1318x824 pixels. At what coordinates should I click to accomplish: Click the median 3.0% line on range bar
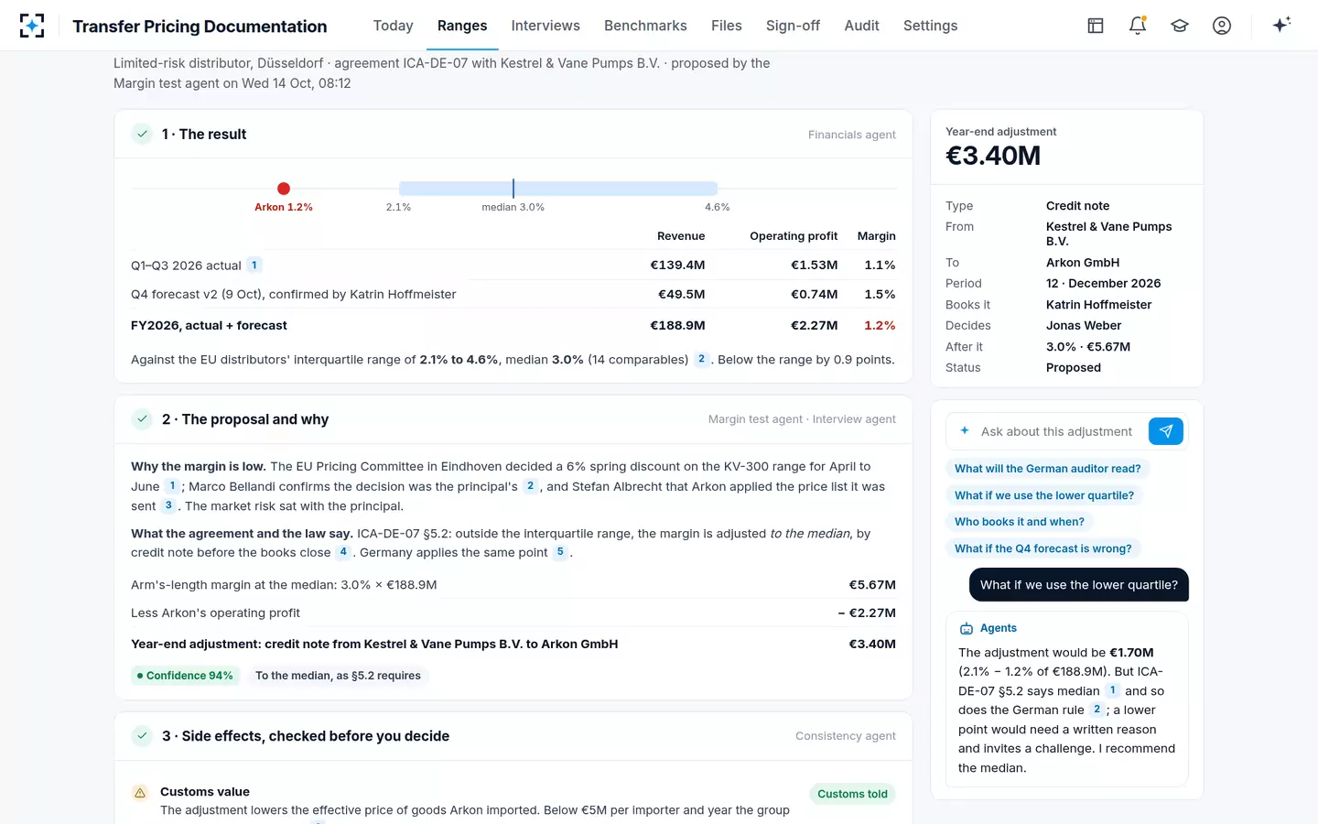[513, 189]
